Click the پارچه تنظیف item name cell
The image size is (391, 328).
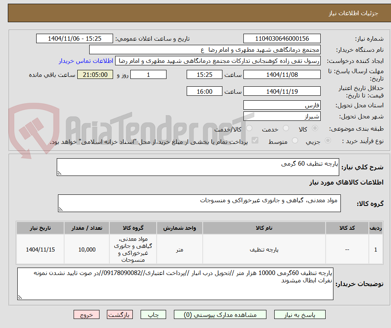[x=264, y=249]
